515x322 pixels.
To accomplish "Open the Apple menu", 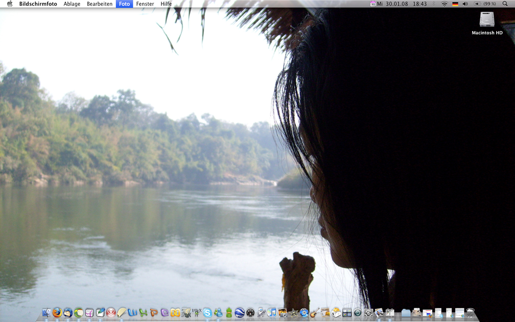I will pyautogui.click(x=9, y=4).
